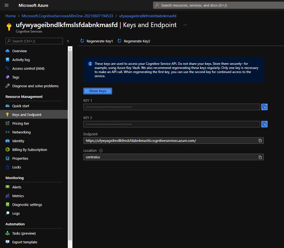
Task: Go to the Pricing tier section
Action: (21, 123)
